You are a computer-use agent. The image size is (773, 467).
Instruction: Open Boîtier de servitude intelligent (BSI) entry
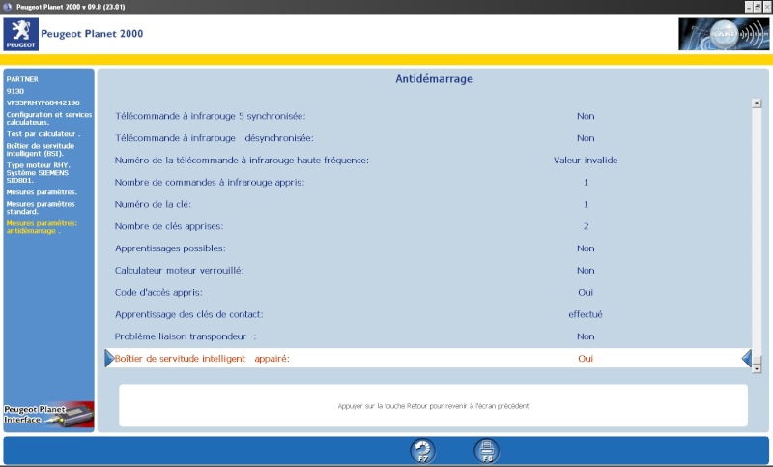[x=41, y=150]
